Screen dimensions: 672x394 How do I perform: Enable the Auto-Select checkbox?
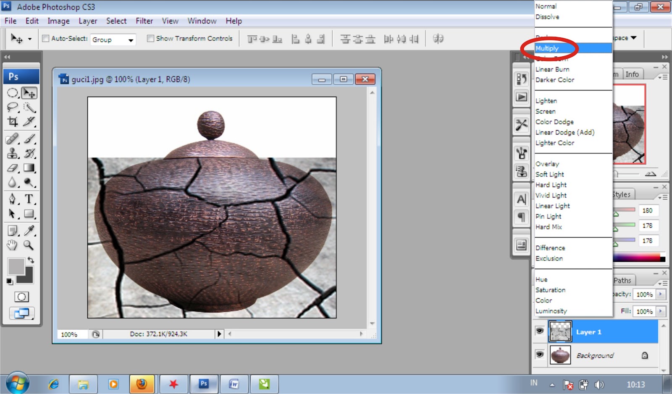click(46, 39)
